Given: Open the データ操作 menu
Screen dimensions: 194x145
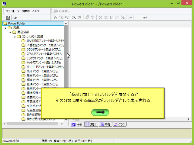Looking at the screenshot, I should [x=23, y=11].
